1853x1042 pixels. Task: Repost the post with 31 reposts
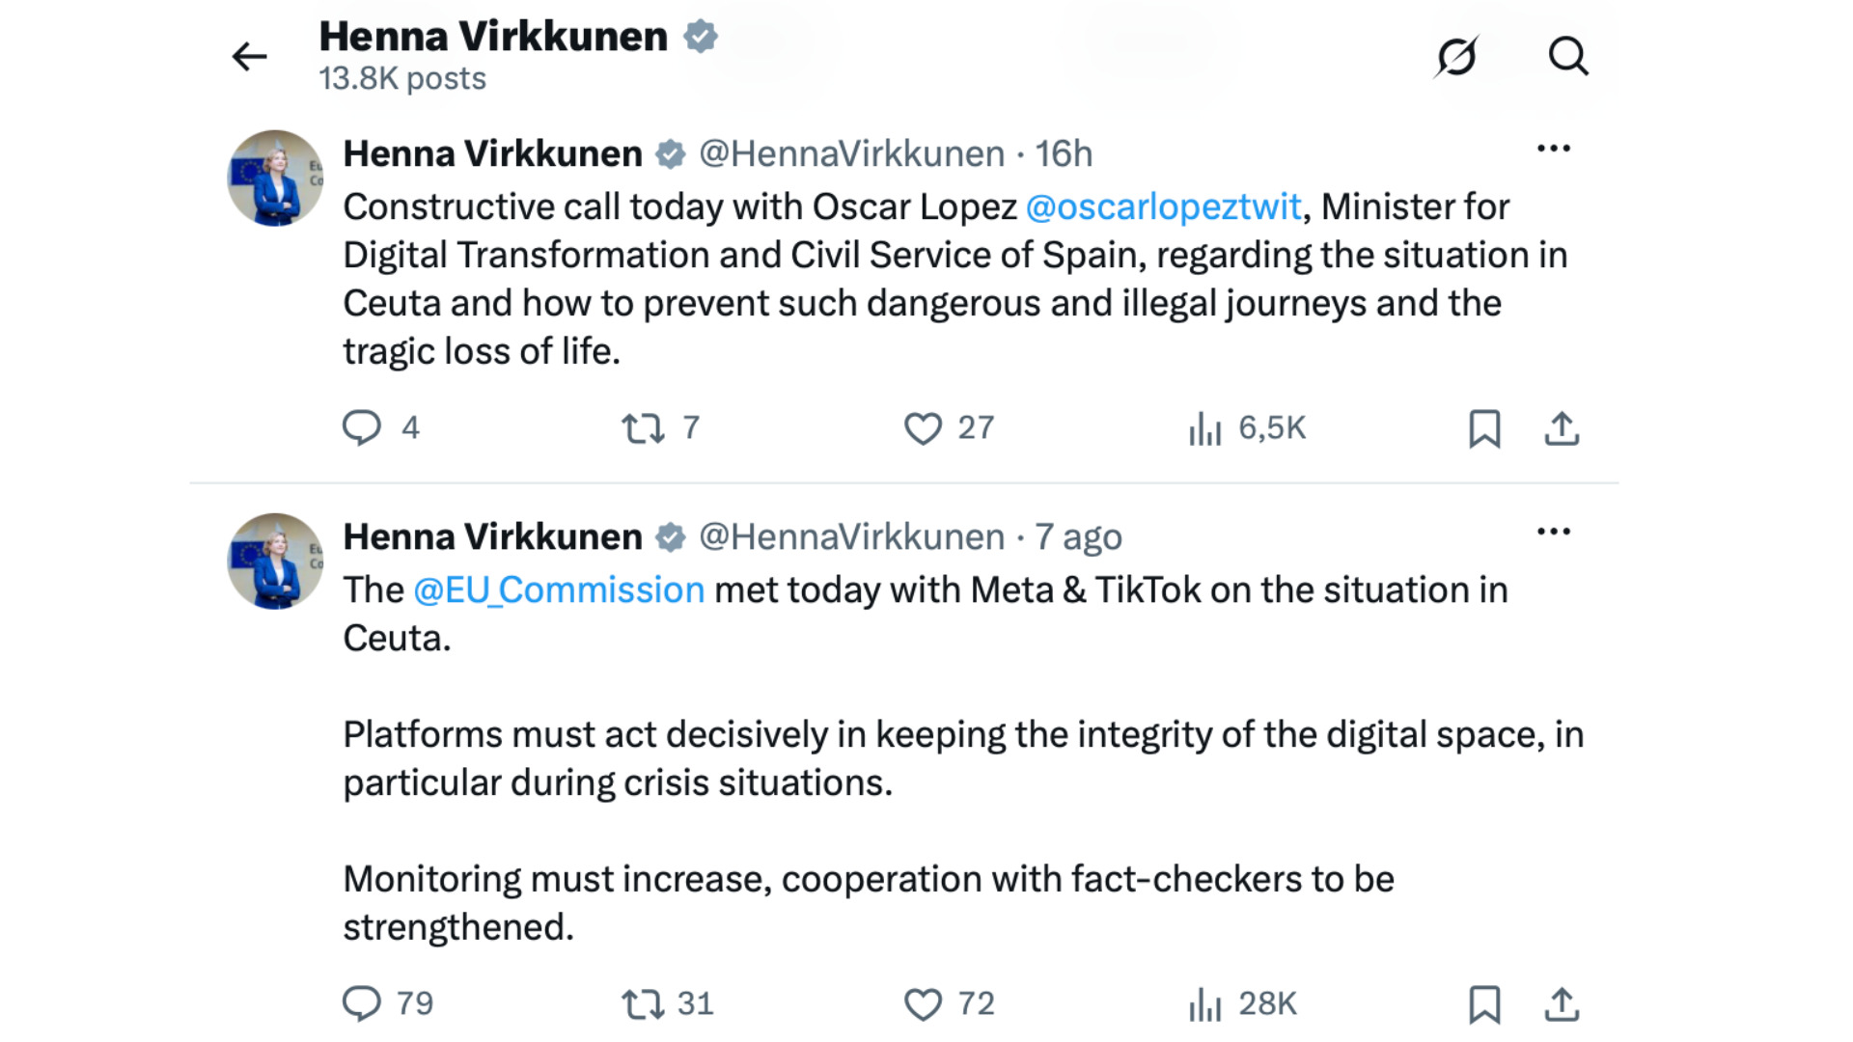click(643, 1003)
